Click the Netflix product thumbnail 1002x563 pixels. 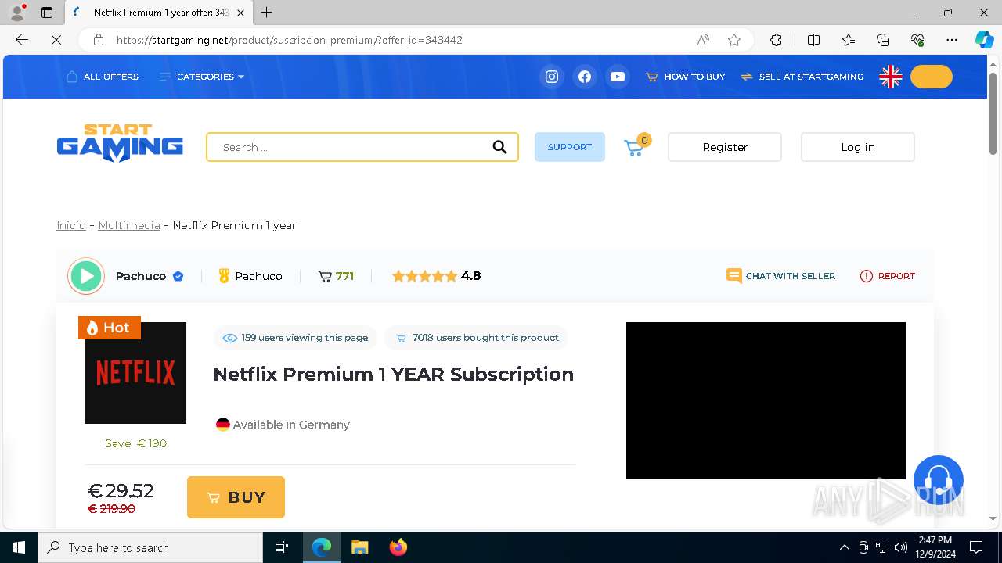point(135,373)
